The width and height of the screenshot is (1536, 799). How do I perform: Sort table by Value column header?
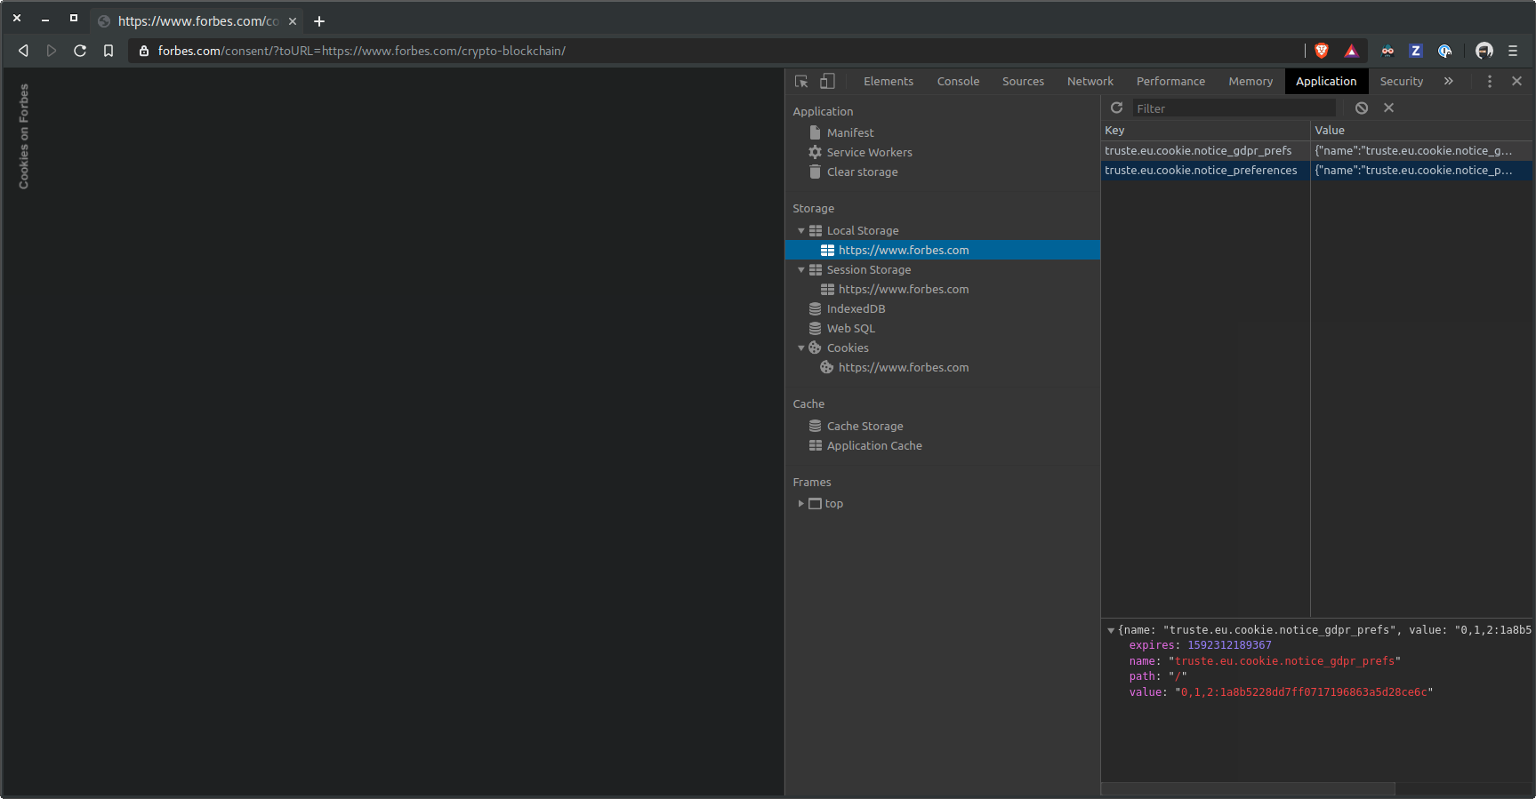(1421, 130)
